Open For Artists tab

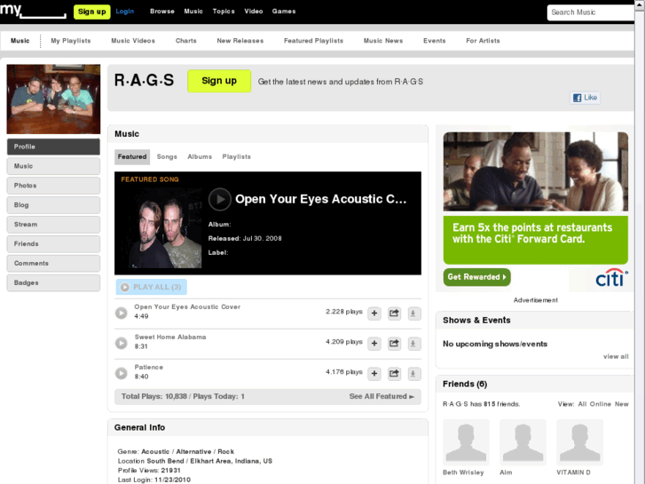[x=483, y=41]
